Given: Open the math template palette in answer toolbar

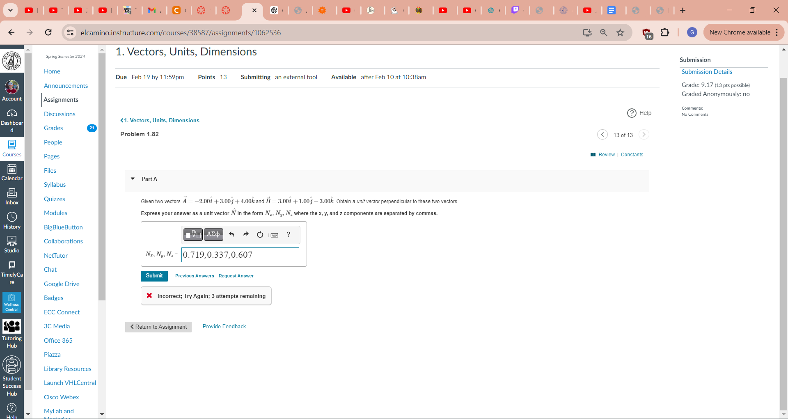Looking at the screenshot, I should click(x=193, y=234).
